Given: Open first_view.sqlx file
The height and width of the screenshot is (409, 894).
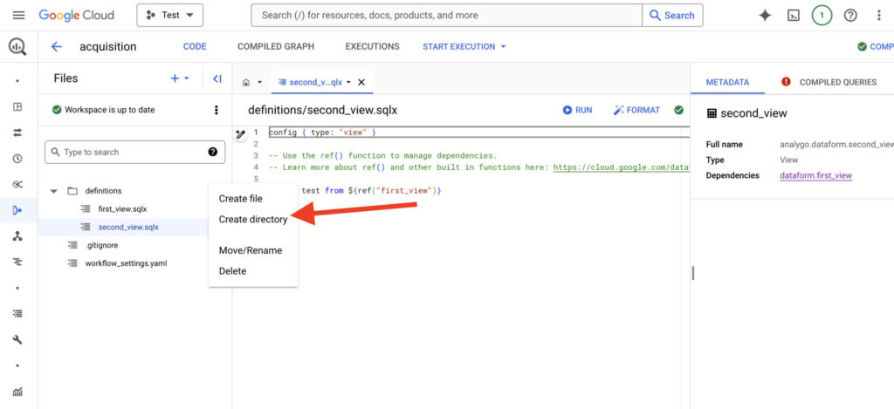Looking at the screenshot, I should tap(122, 209).
